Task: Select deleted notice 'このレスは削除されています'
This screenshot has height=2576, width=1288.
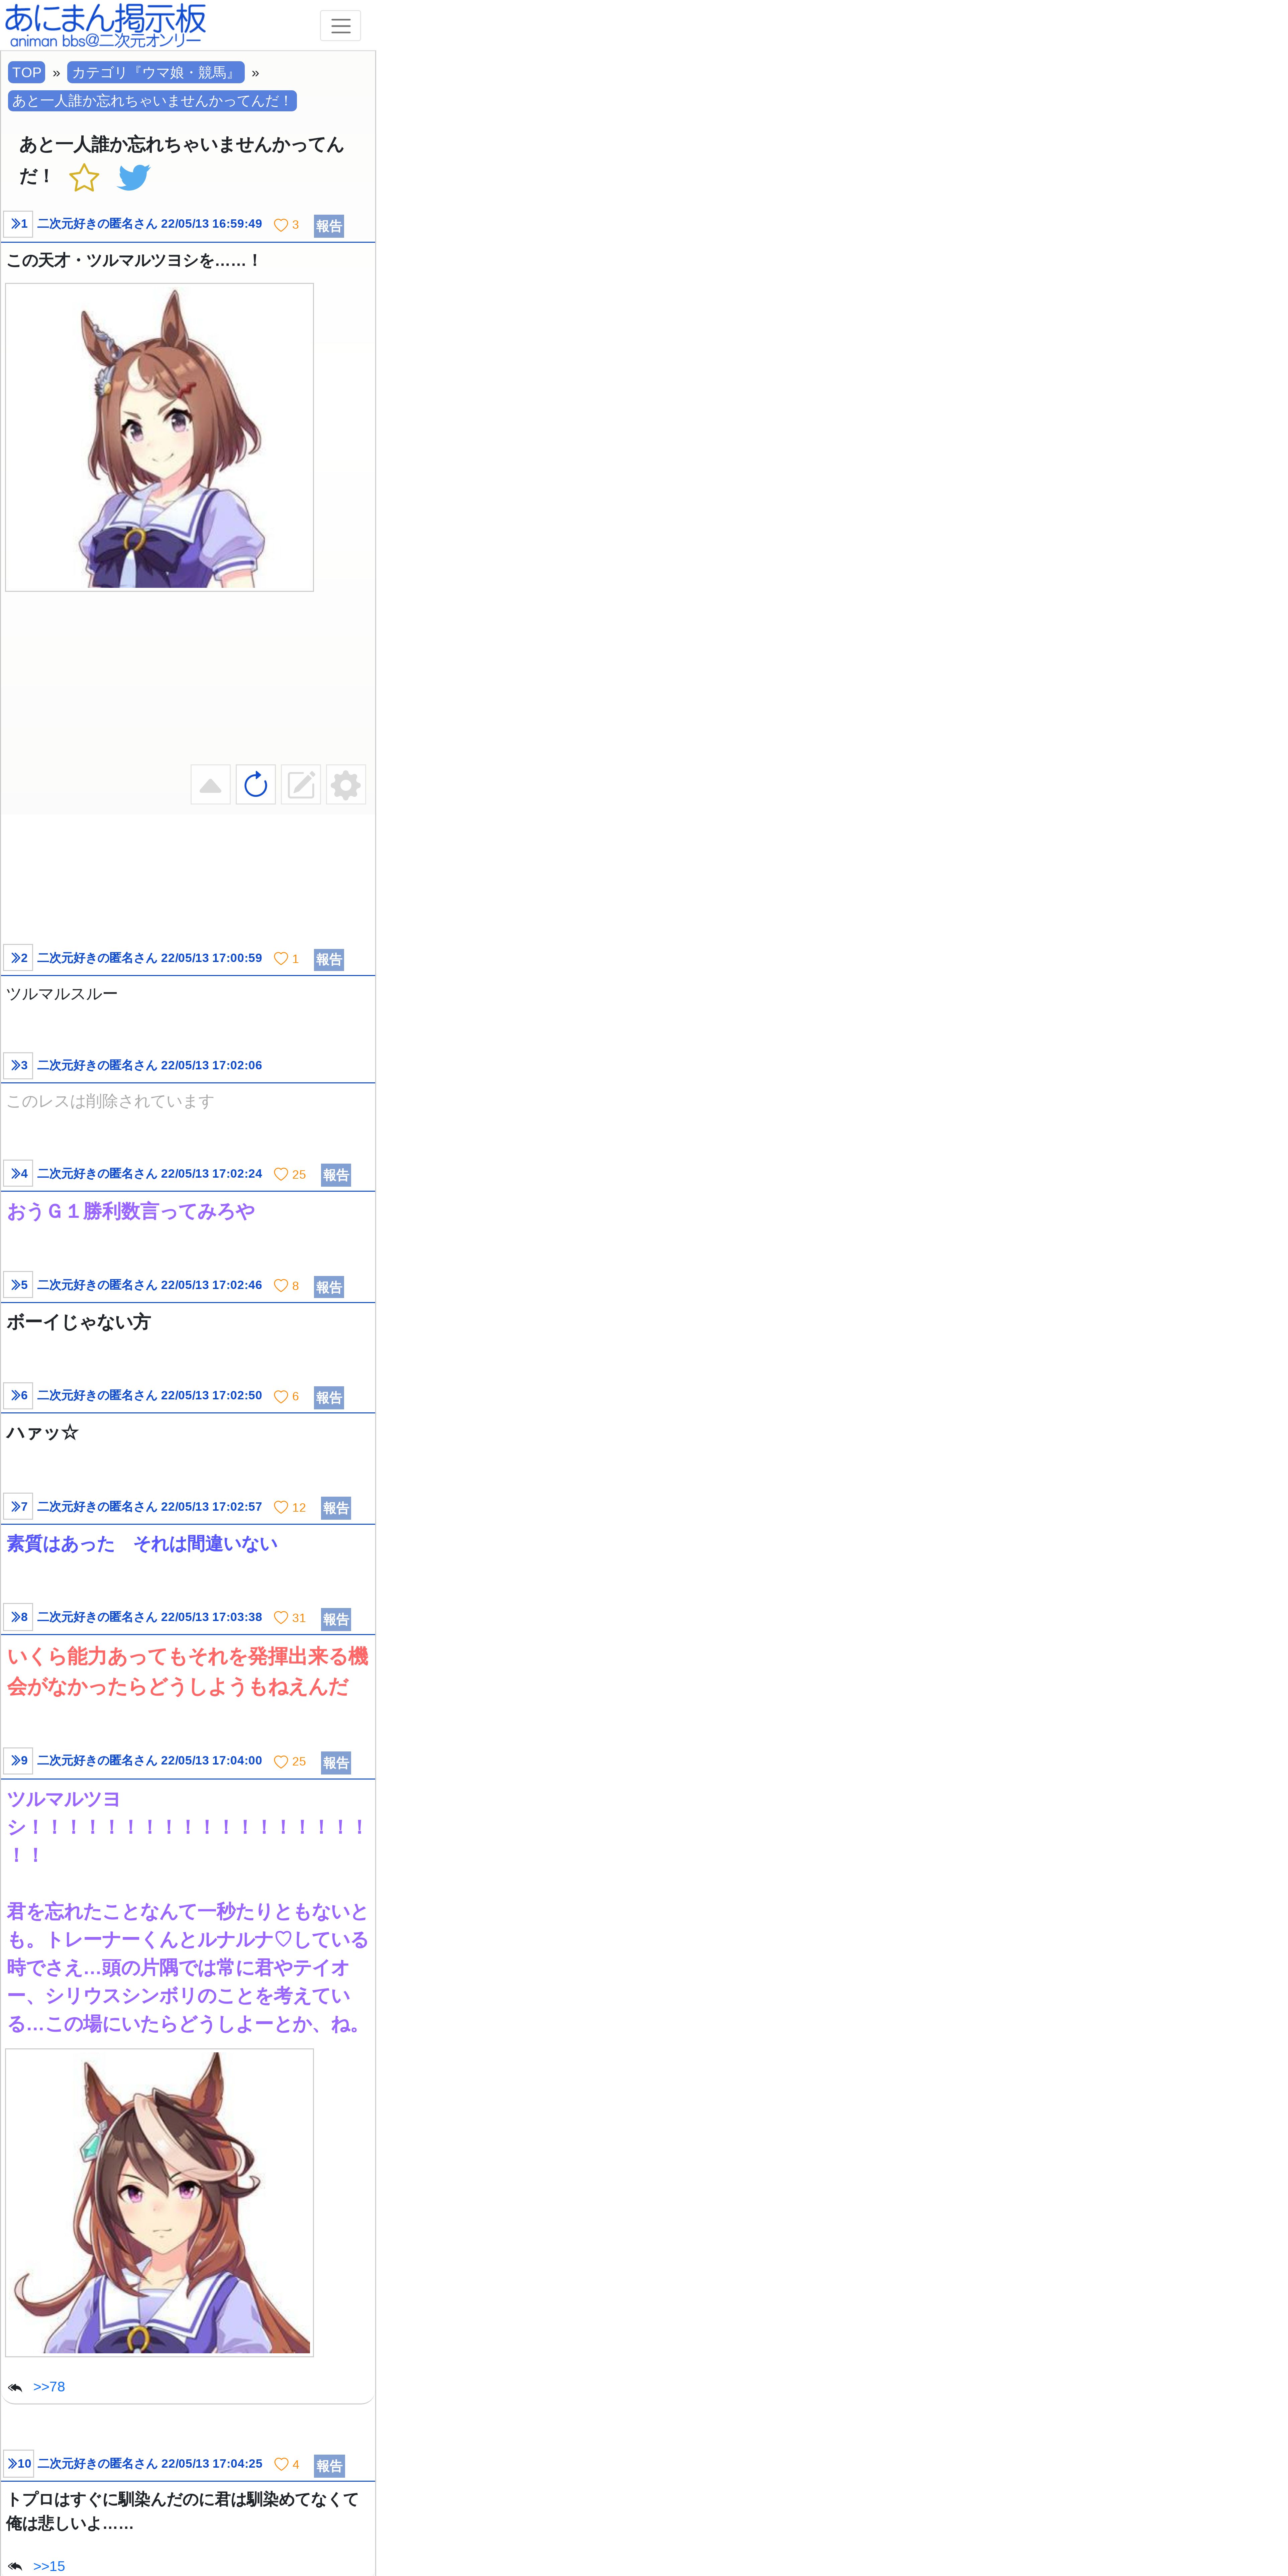Action: point(110,1101)
